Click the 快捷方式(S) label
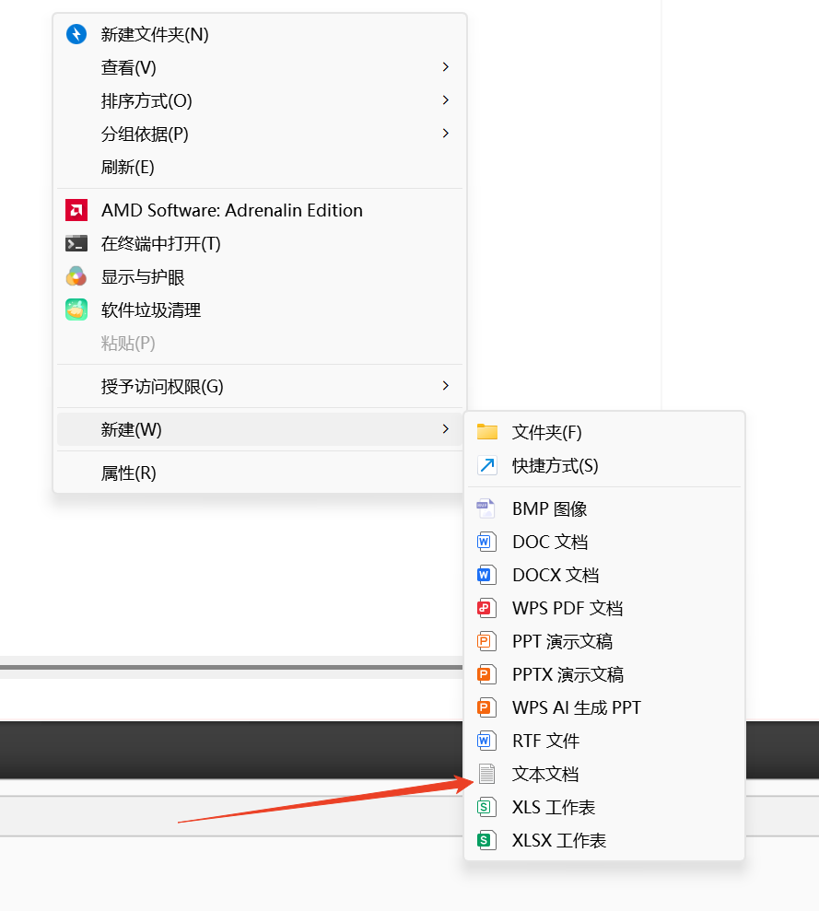819x911 pixels. coord(556,465)
